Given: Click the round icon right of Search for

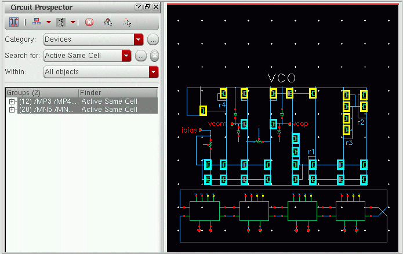Looking at the screenshot, I should point(154,56).
